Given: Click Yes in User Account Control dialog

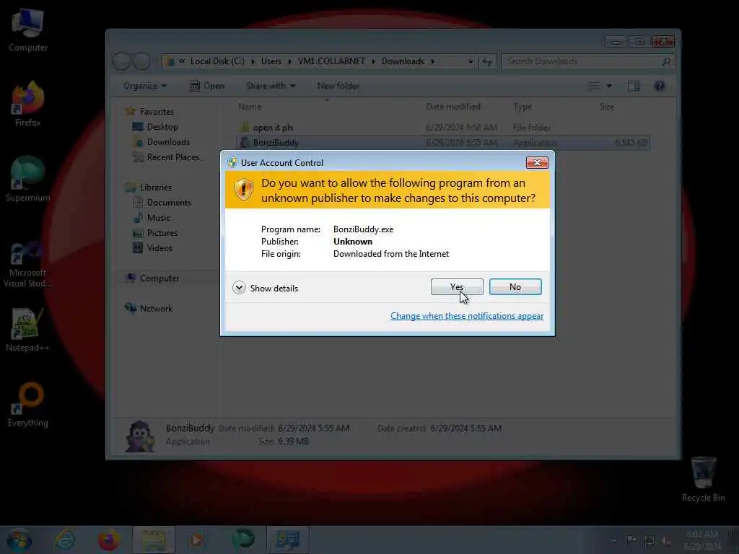Looking at the screenshot, I should point(457,287).
